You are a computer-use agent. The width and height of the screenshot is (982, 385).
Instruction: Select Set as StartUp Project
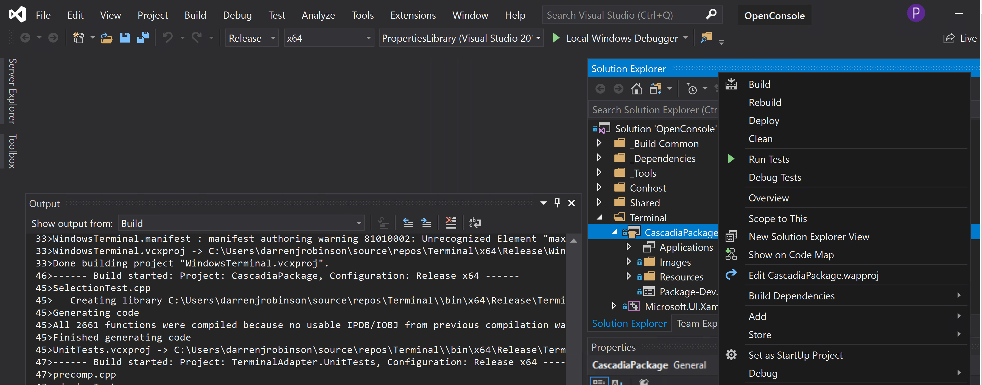pyautogui.click(x=795, y=355)
